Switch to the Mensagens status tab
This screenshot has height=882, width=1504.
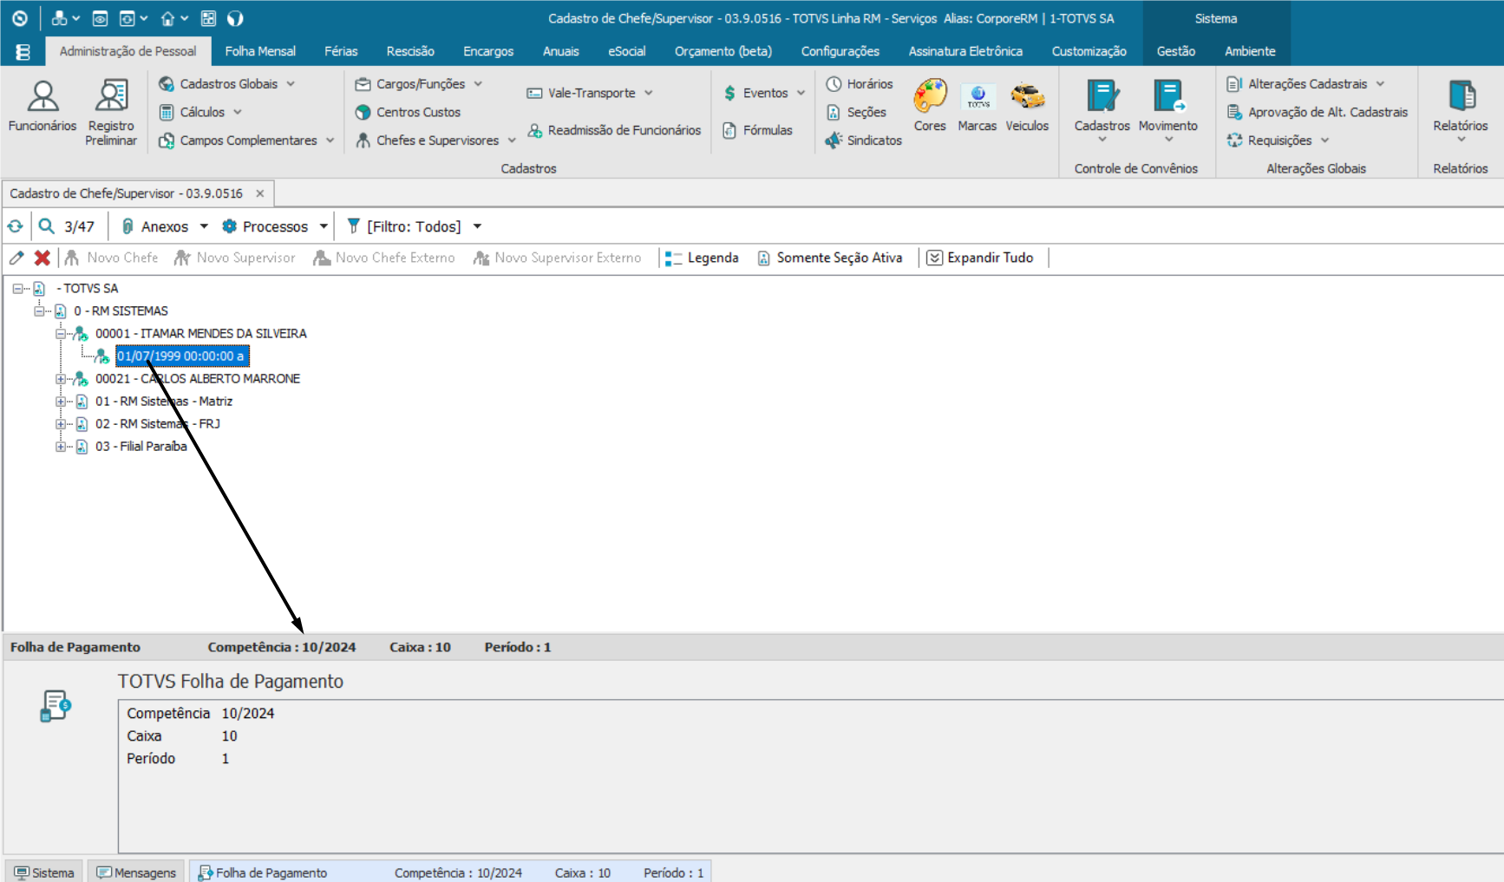pyautogui.click(x=136, y=872)
